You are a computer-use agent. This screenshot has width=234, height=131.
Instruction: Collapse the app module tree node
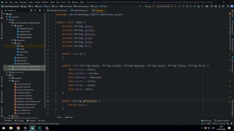[x=4, y=14]
